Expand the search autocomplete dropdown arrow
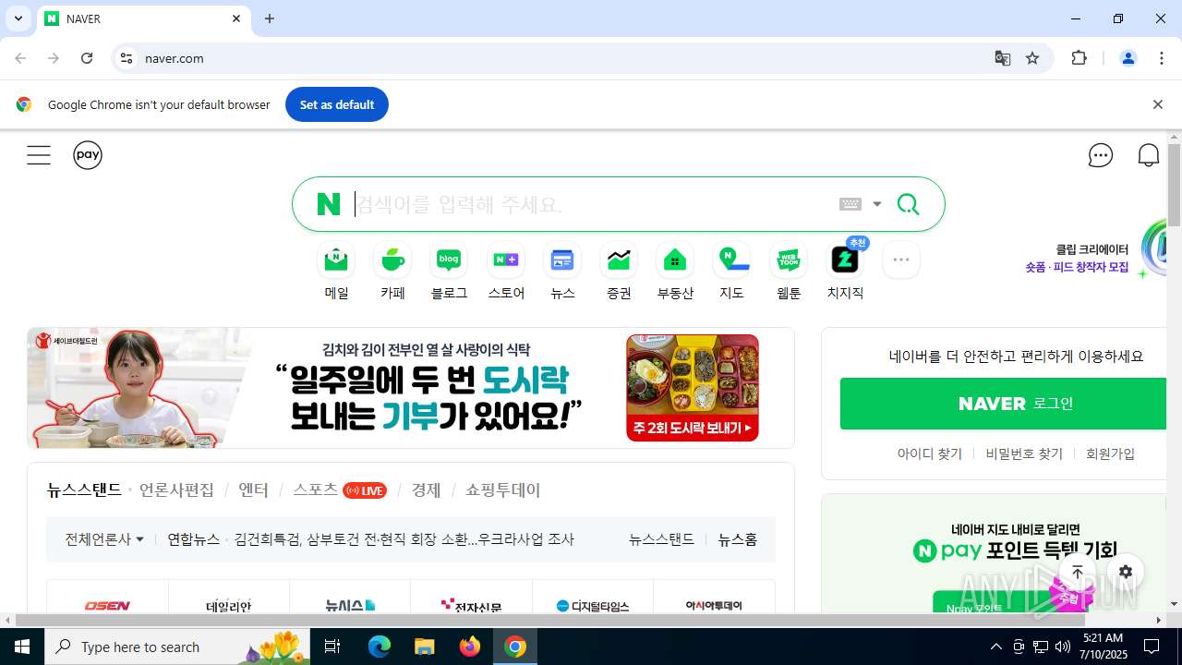The width and height of the screenshot is (1182, 665). pyautogui.click(x=877, y=204)
